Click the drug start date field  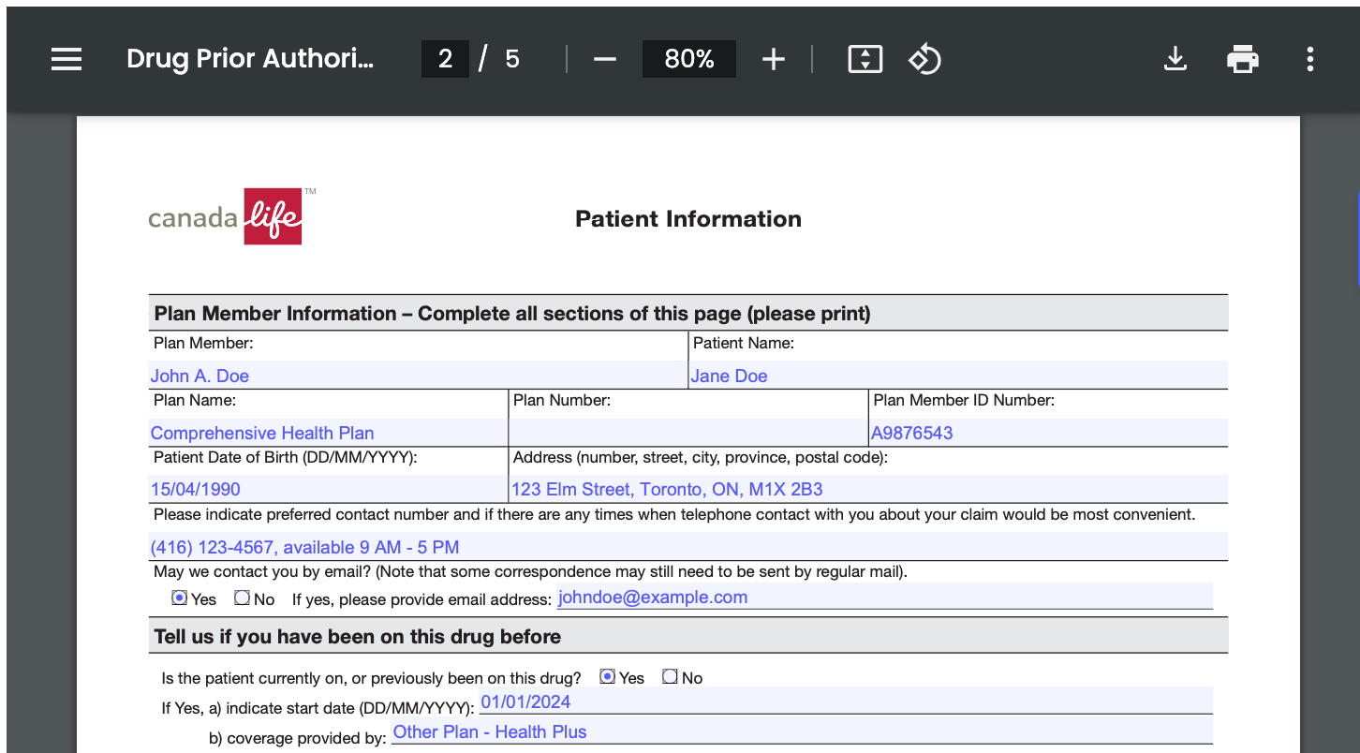pos(846,701)
